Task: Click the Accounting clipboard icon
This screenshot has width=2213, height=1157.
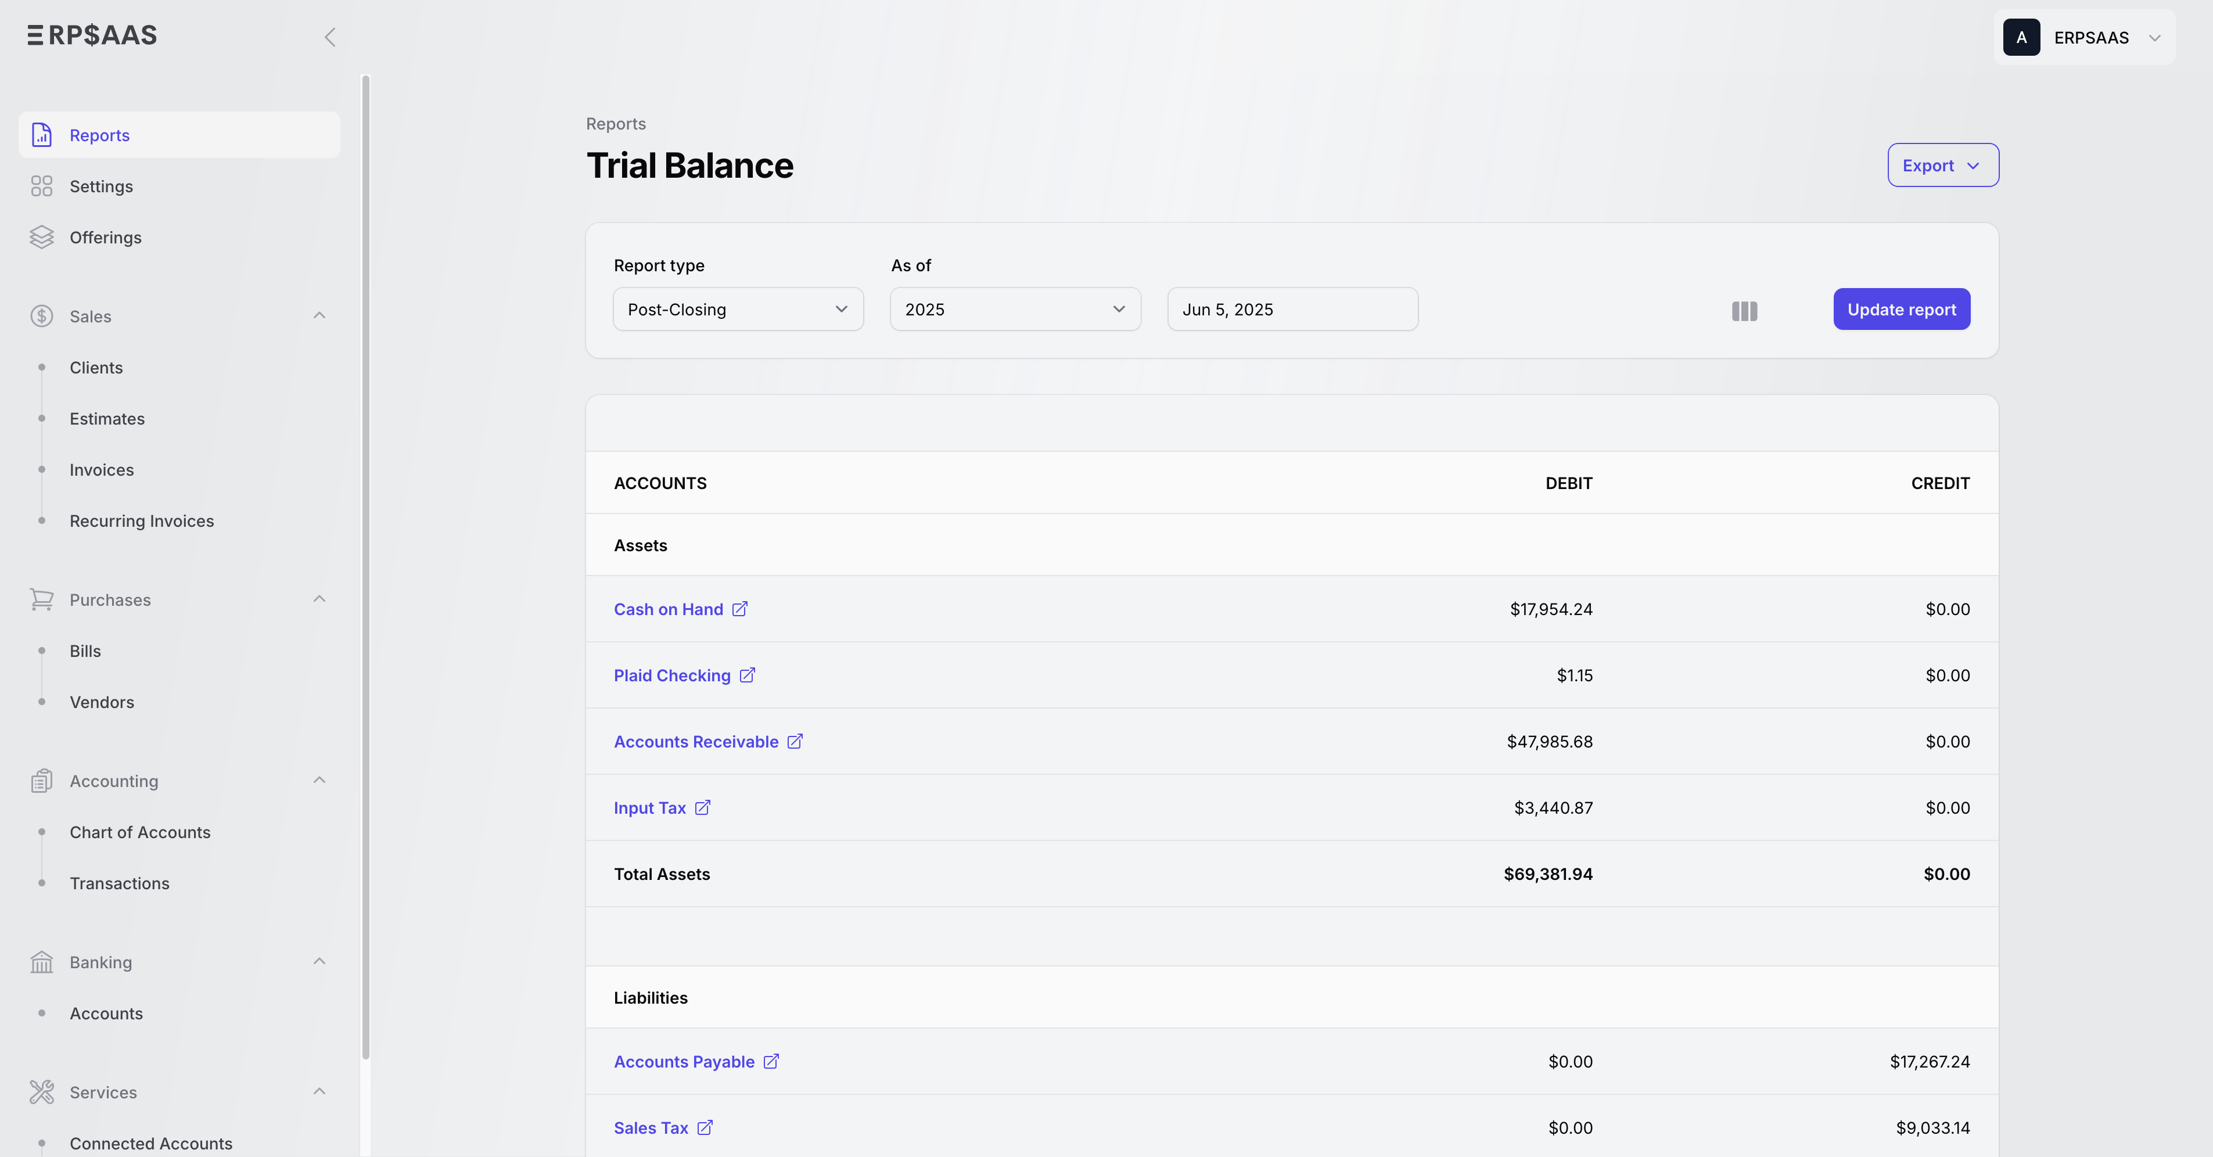Action: pyautogui.click(x=41, y=781)
